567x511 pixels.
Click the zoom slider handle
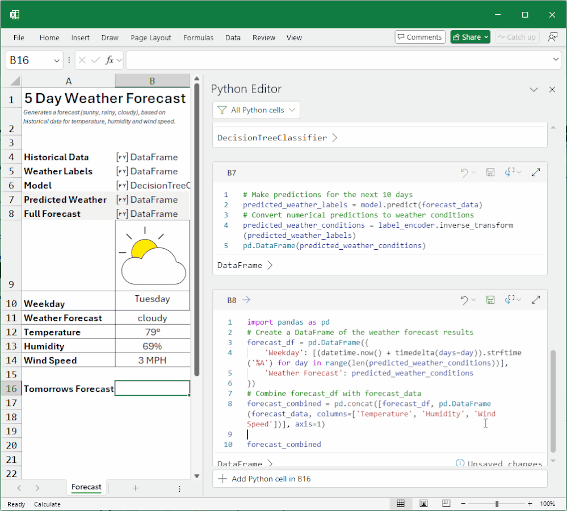tap(497, 504)
